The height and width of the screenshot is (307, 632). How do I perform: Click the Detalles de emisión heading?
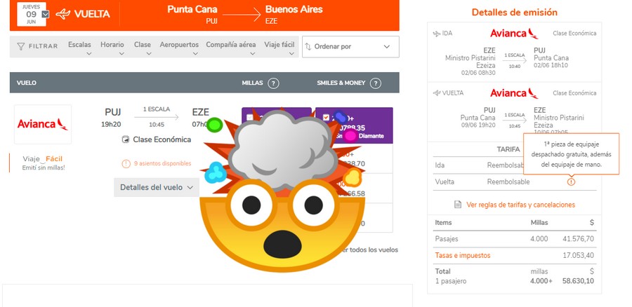pos(514,13)
